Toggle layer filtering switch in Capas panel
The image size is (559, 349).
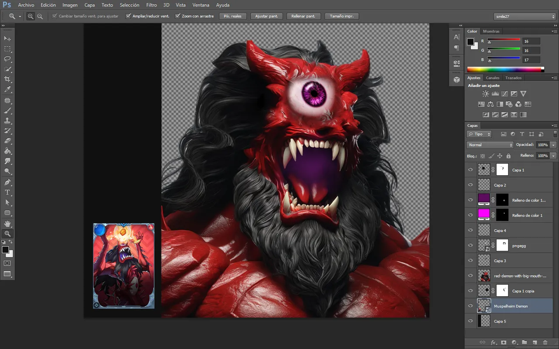pos(555,134)
